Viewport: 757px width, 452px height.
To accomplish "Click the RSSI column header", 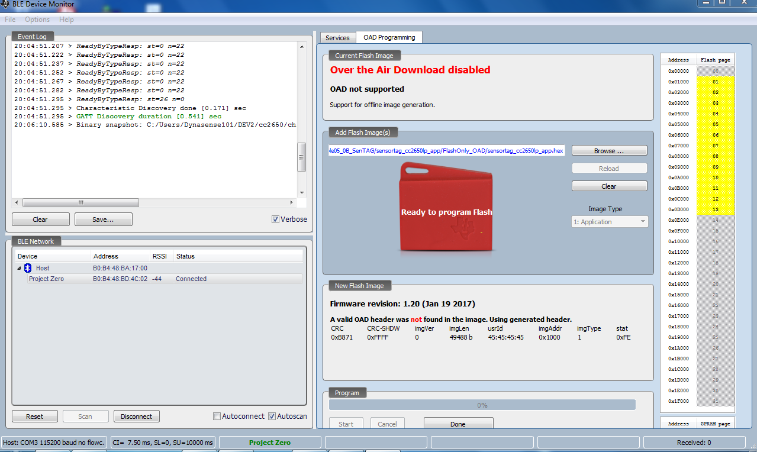I will pos(162,256).
